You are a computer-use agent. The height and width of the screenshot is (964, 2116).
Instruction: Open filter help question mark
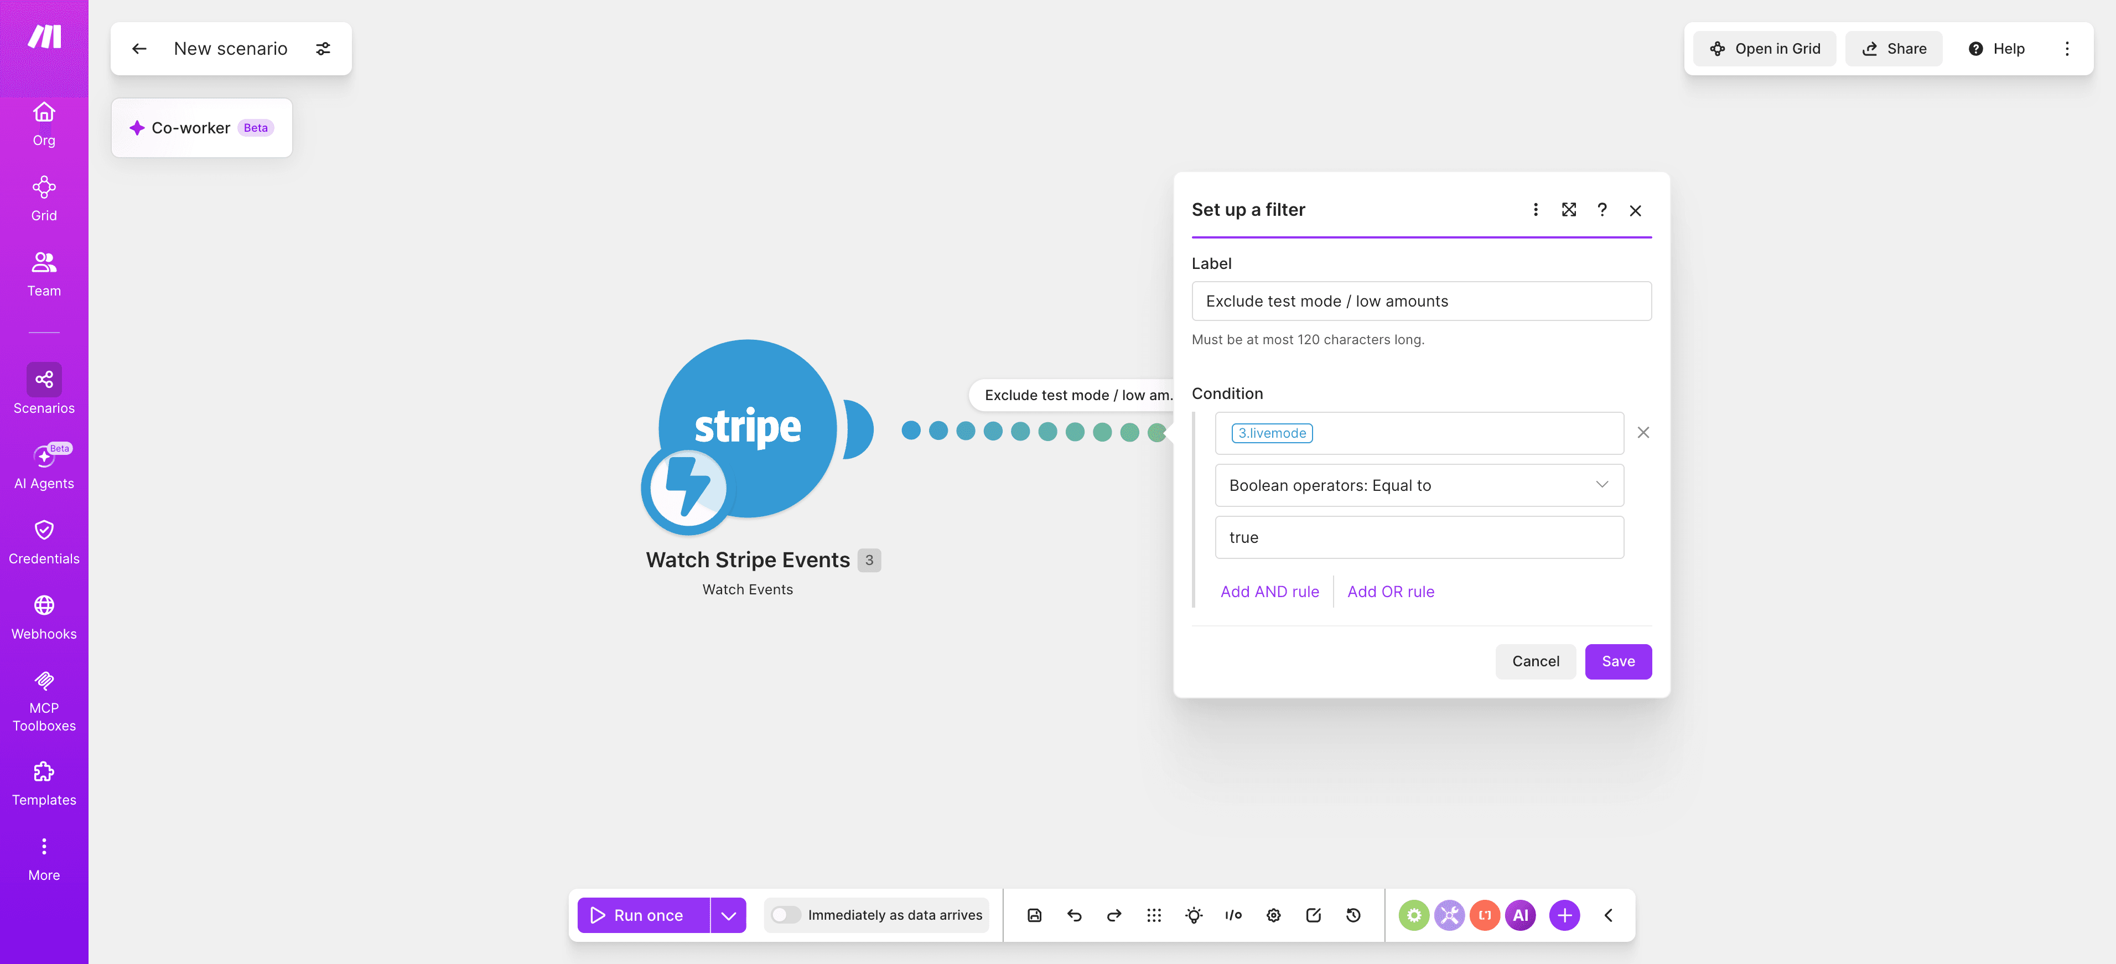tap(1602, 210)
